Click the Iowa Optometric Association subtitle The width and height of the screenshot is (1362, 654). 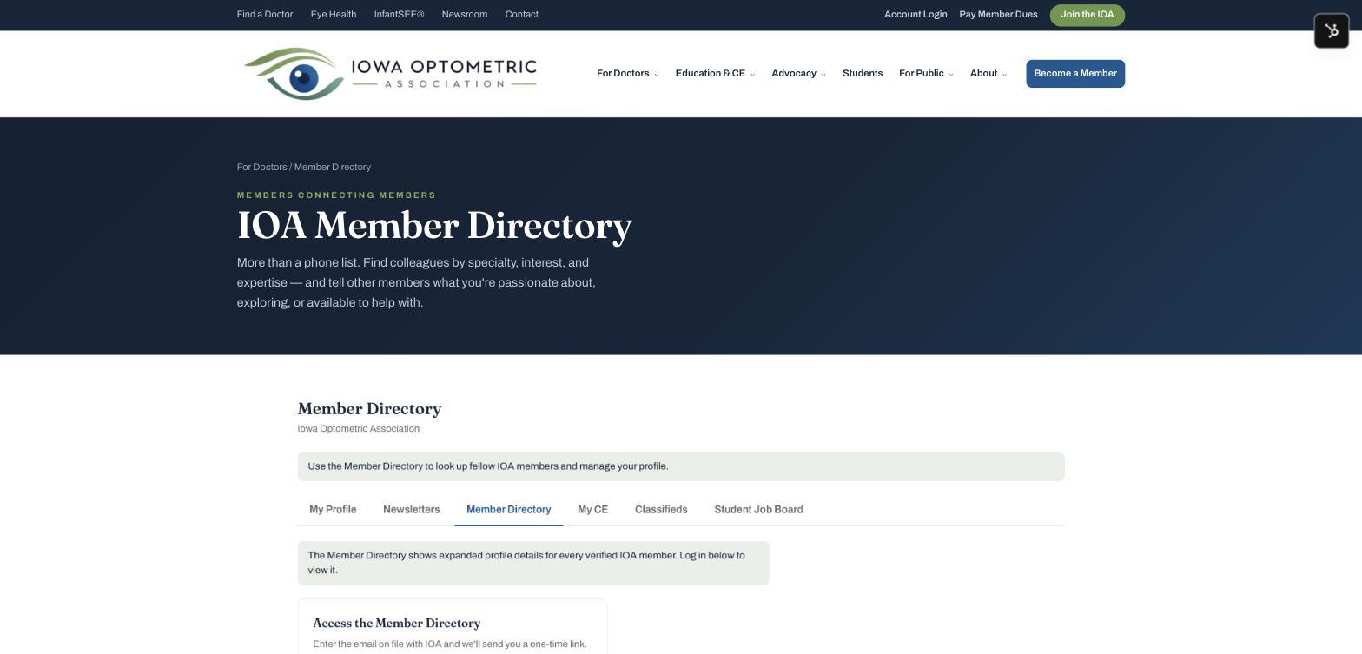(x=358, y=429)
